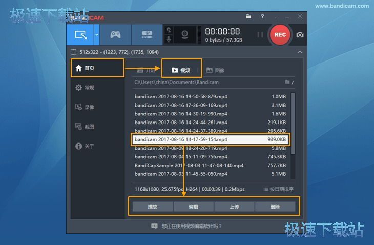The image size is (374, 245).
Task: Toggle webcam overlay icon
Action: pyautogui.click(x=184, y=35)
